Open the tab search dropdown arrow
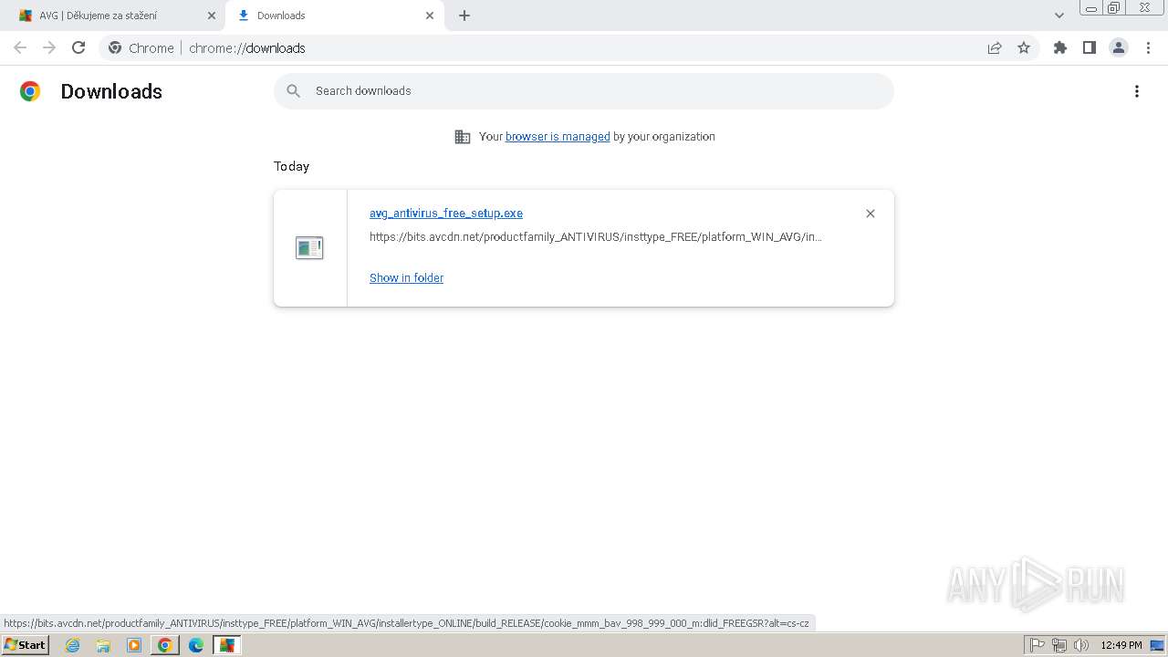The image size is (1168, 657). [1059, 16]
